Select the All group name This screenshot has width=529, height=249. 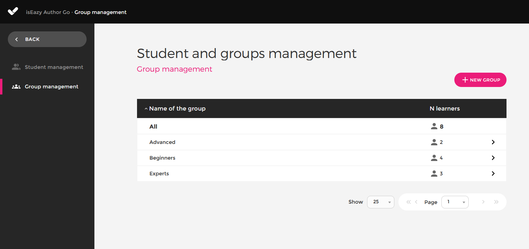coord(153,127)
